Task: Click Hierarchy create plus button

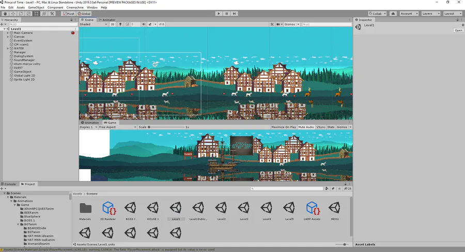Action: click(x=2, y=24)
